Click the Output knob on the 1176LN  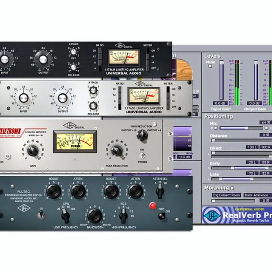[43, 60]
